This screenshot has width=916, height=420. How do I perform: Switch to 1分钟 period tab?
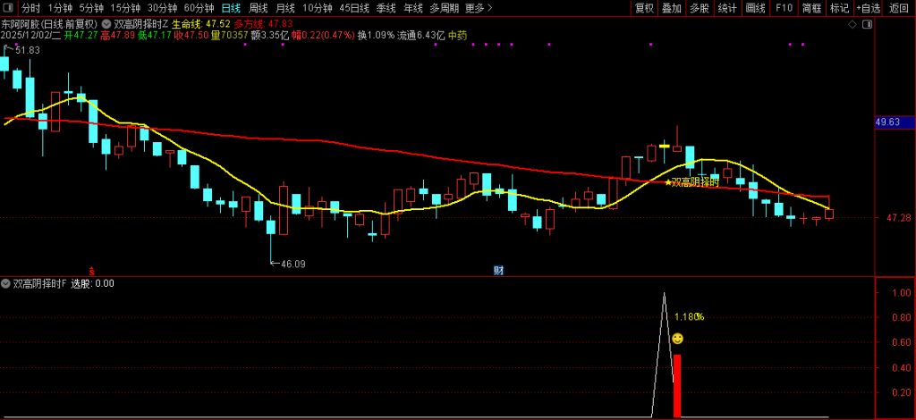[59, 8]
